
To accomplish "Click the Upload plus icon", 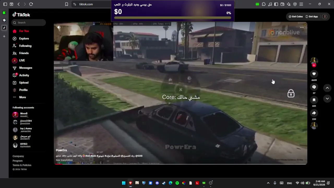I will click(14, 83).
